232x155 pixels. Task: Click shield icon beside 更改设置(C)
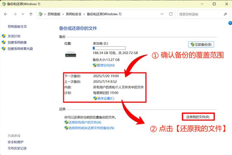coord(95,98)
